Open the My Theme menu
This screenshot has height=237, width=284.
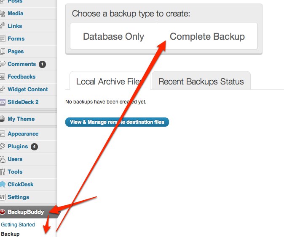(21, 119)
